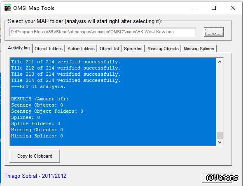
Task: Close the OMSI Map Tools window
Action: click(233, 8)
